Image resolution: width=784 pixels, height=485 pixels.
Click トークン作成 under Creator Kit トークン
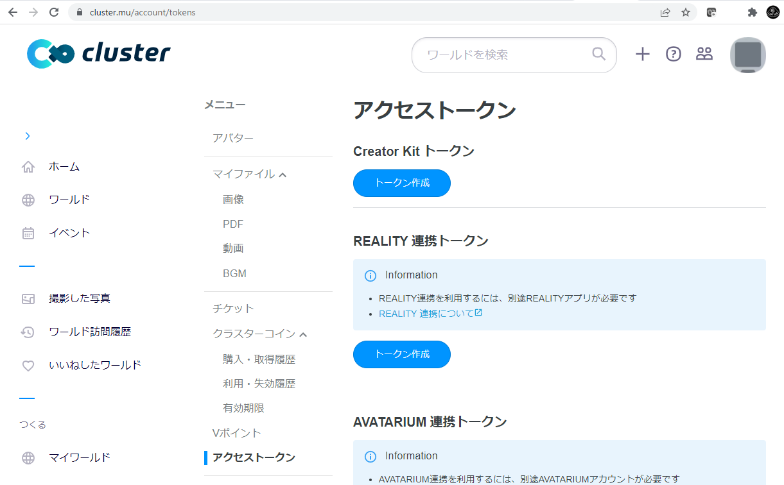coord(401,183)
